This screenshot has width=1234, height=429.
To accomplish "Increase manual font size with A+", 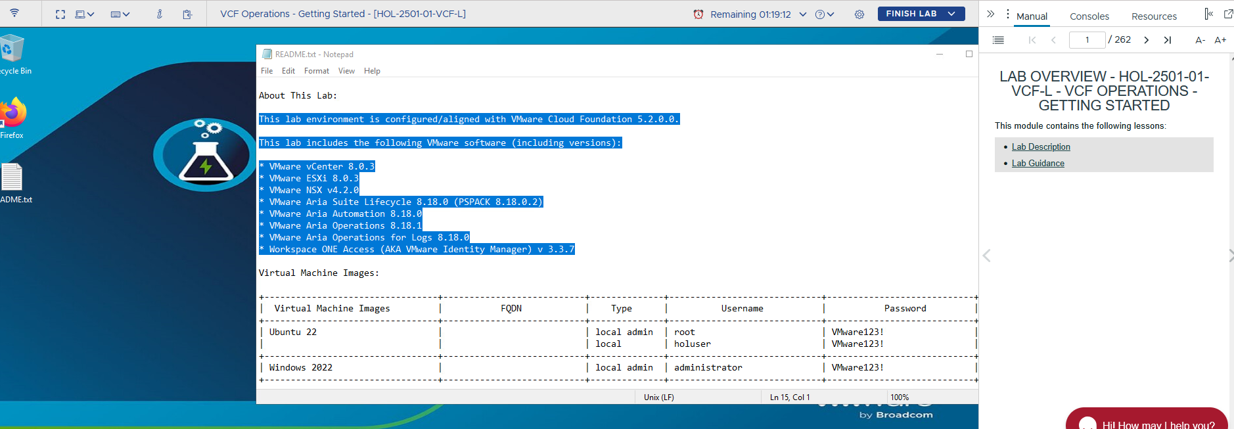I will click(x=1220, y=40).
